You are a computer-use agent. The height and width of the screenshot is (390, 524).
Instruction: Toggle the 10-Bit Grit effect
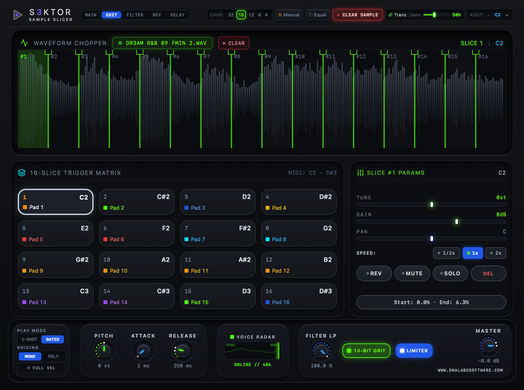click(x=366, y=351)
